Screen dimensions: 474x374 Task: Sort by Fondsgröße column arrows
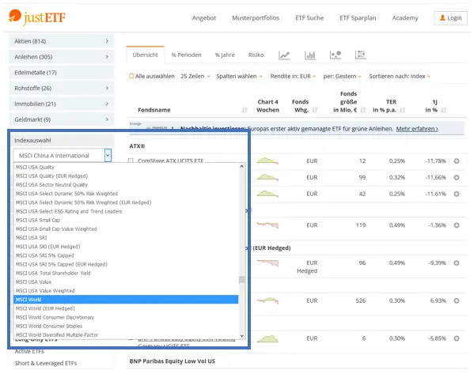363,110
